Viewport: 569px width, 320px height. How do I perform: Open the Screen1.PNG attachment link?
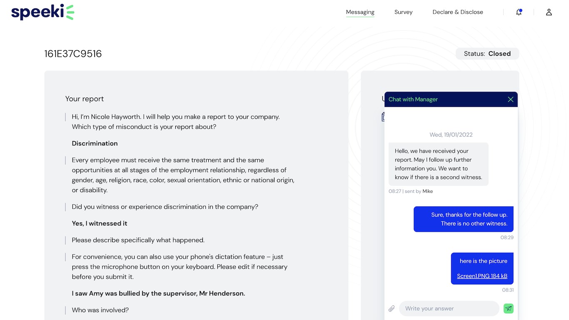[x=482, y=276]
